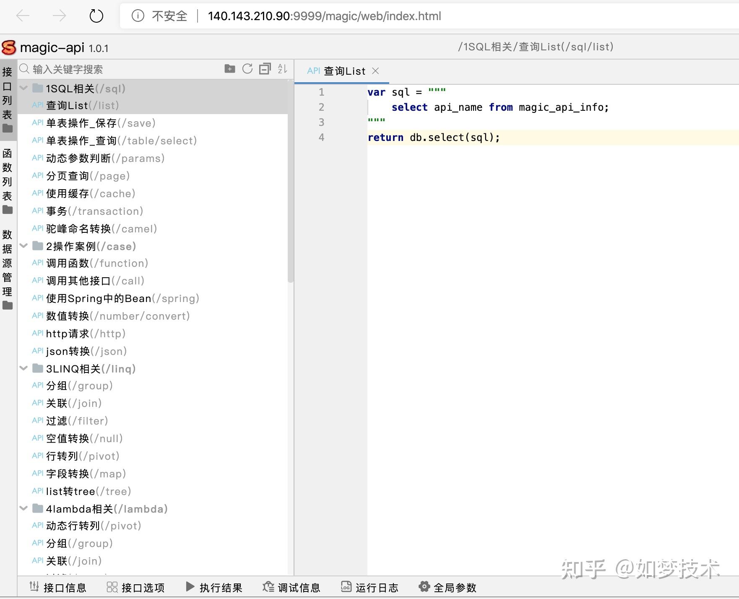Image resolution: width=739 pixels, height=599 pixels.
Task: Refresh the API list with reload icon
Action: tap(247, 69)
